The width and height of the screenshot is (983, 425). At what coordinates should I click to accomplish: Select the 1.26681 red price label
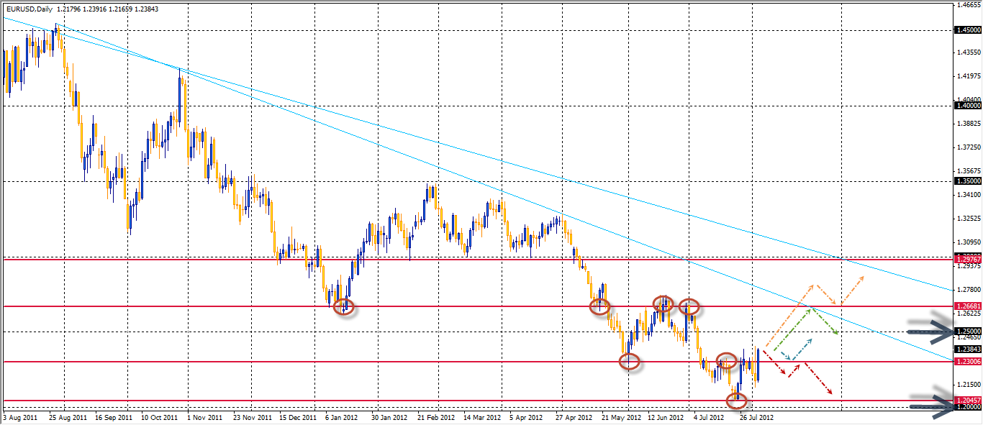pos(967,306)
